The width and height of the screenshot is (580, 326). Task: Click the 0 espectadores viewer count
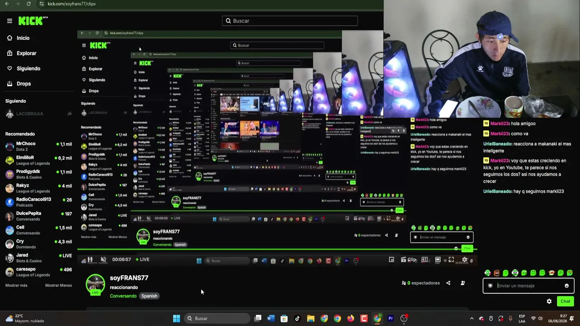click(420, 283)
